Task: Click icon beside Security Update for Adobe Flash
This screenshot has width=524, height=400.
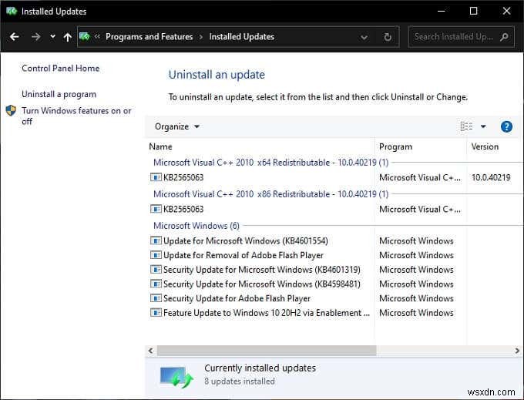Action: (x=156, y=298)
